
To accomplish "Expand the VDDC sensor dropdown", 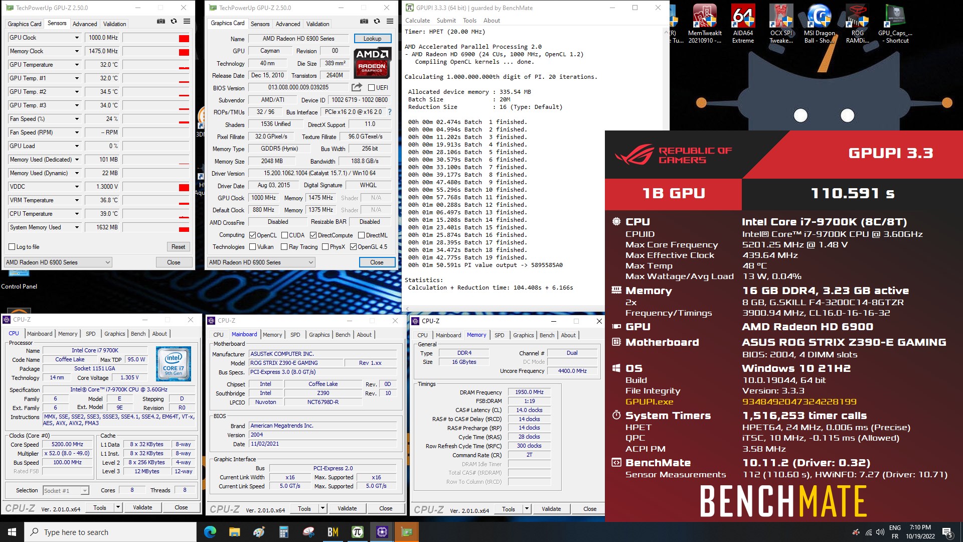I will coord(77,187).
